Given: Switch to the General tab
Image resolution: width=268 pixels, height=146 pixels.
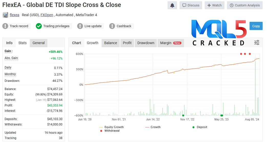Looking at the screenshot, I should [39, 43].
